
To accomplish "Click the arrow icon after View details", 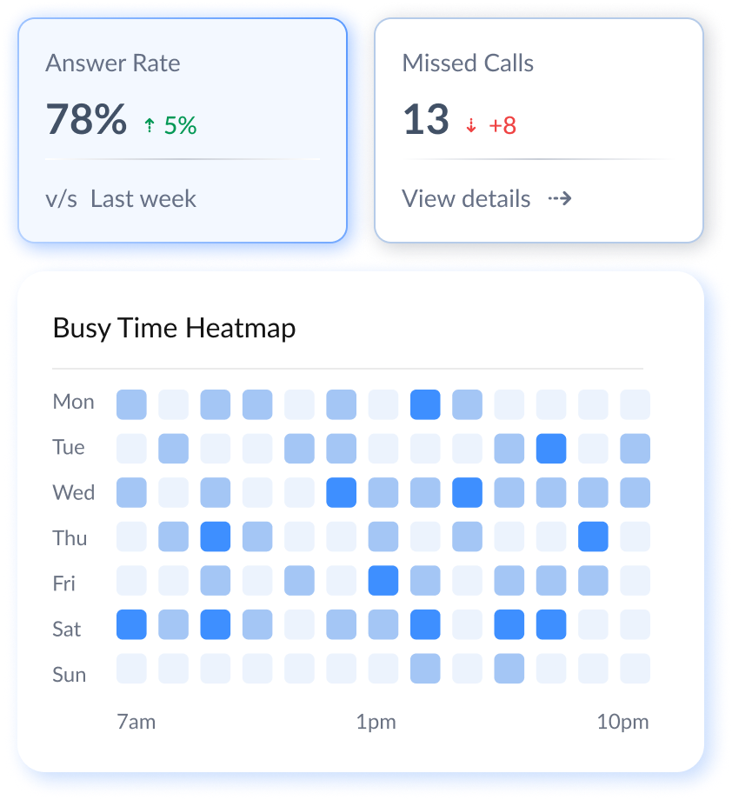I will (x=560, y=199).
